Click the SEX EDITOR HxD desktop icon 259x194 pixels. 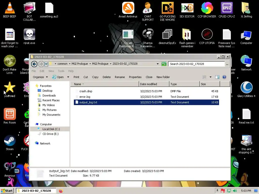pyautogui.click(x=187, y=10)
